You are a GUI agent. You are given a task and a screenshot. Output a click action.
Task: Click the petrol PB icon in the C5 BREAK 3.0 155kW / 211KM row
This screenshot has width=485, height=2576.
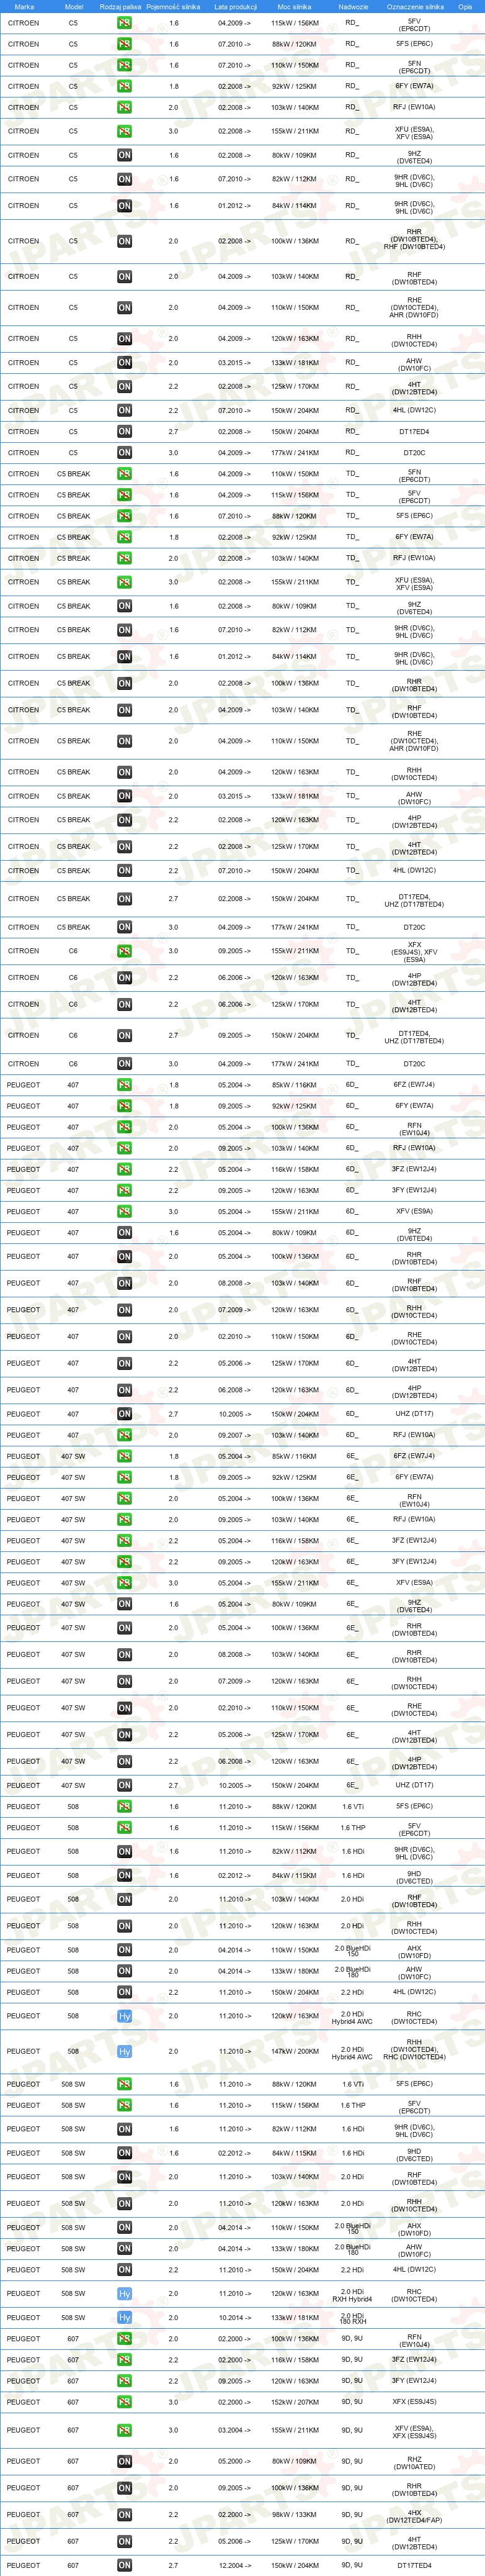click(x=124, y=582)
